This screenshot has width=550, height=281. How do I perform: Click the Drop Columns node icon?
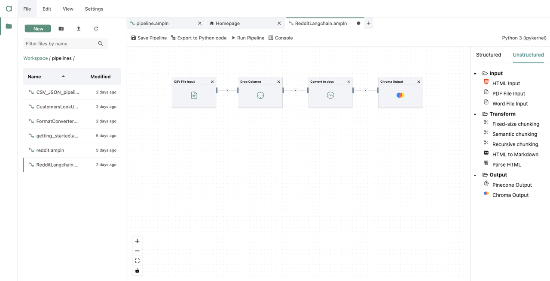click(260, 96)
